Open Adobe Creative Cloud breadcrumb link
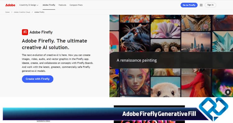Image resolution: width=233 pixels, height=123 pixels. 22,12
